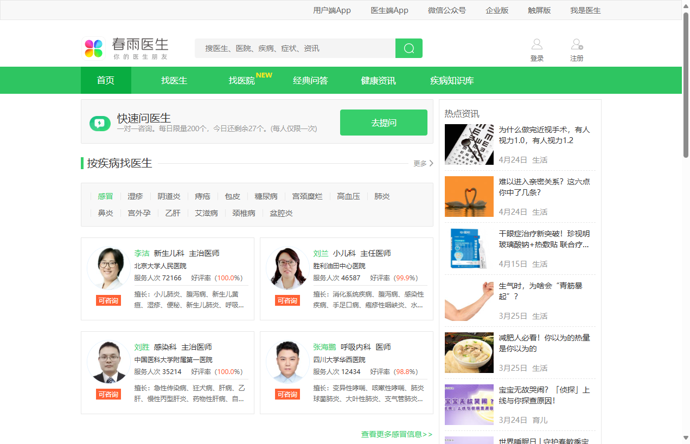
Task: Open doctor 张海鹏's profile photo
Action: (x=287, y=362)
